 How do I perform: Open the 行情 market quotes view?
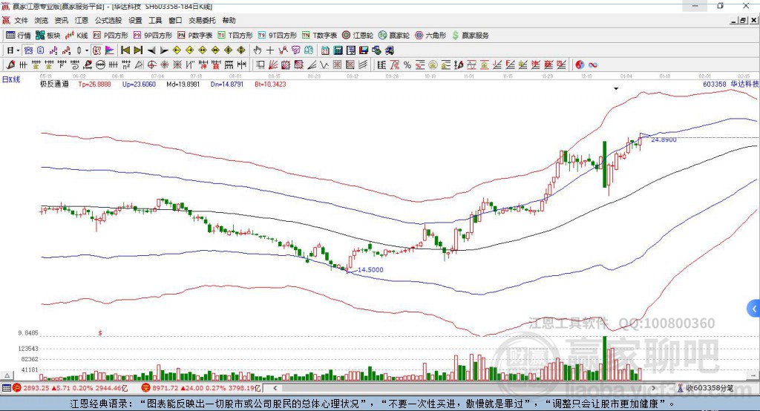(18, 36)
